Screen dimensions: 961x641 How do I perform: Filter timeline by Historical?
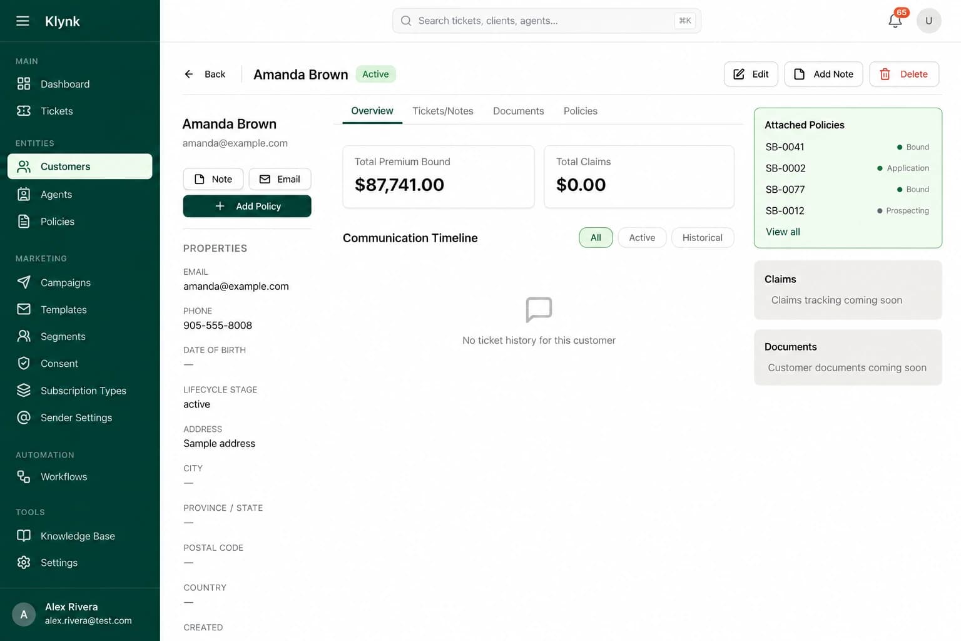(703, 238)
